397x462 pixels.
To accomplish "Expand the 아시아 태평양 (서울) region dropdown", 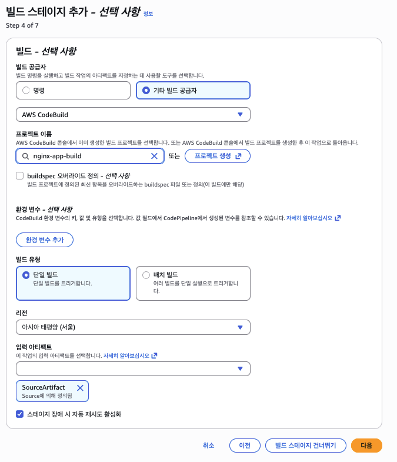I will (133, 327).
